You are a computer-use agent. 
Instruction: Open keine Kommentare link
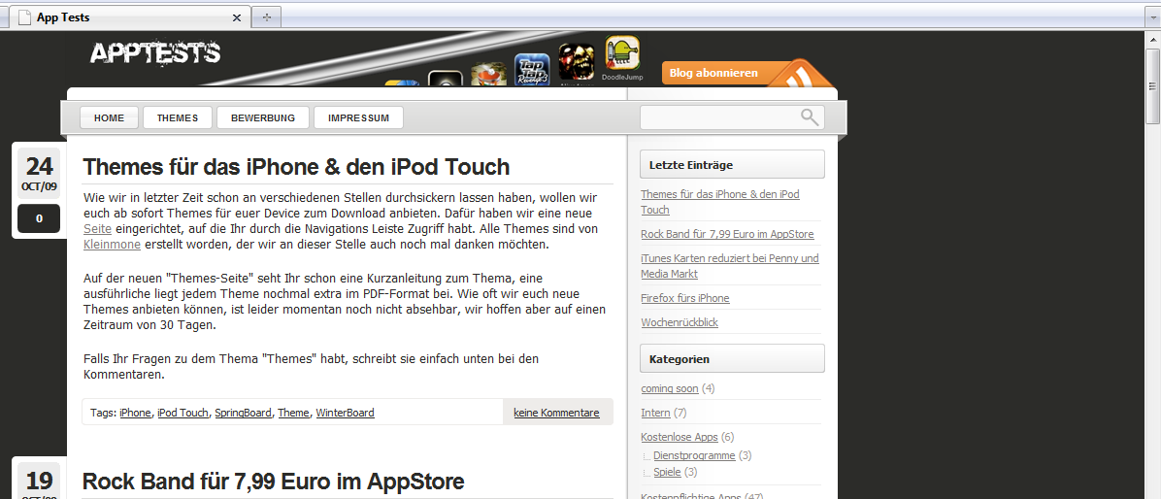557,413
